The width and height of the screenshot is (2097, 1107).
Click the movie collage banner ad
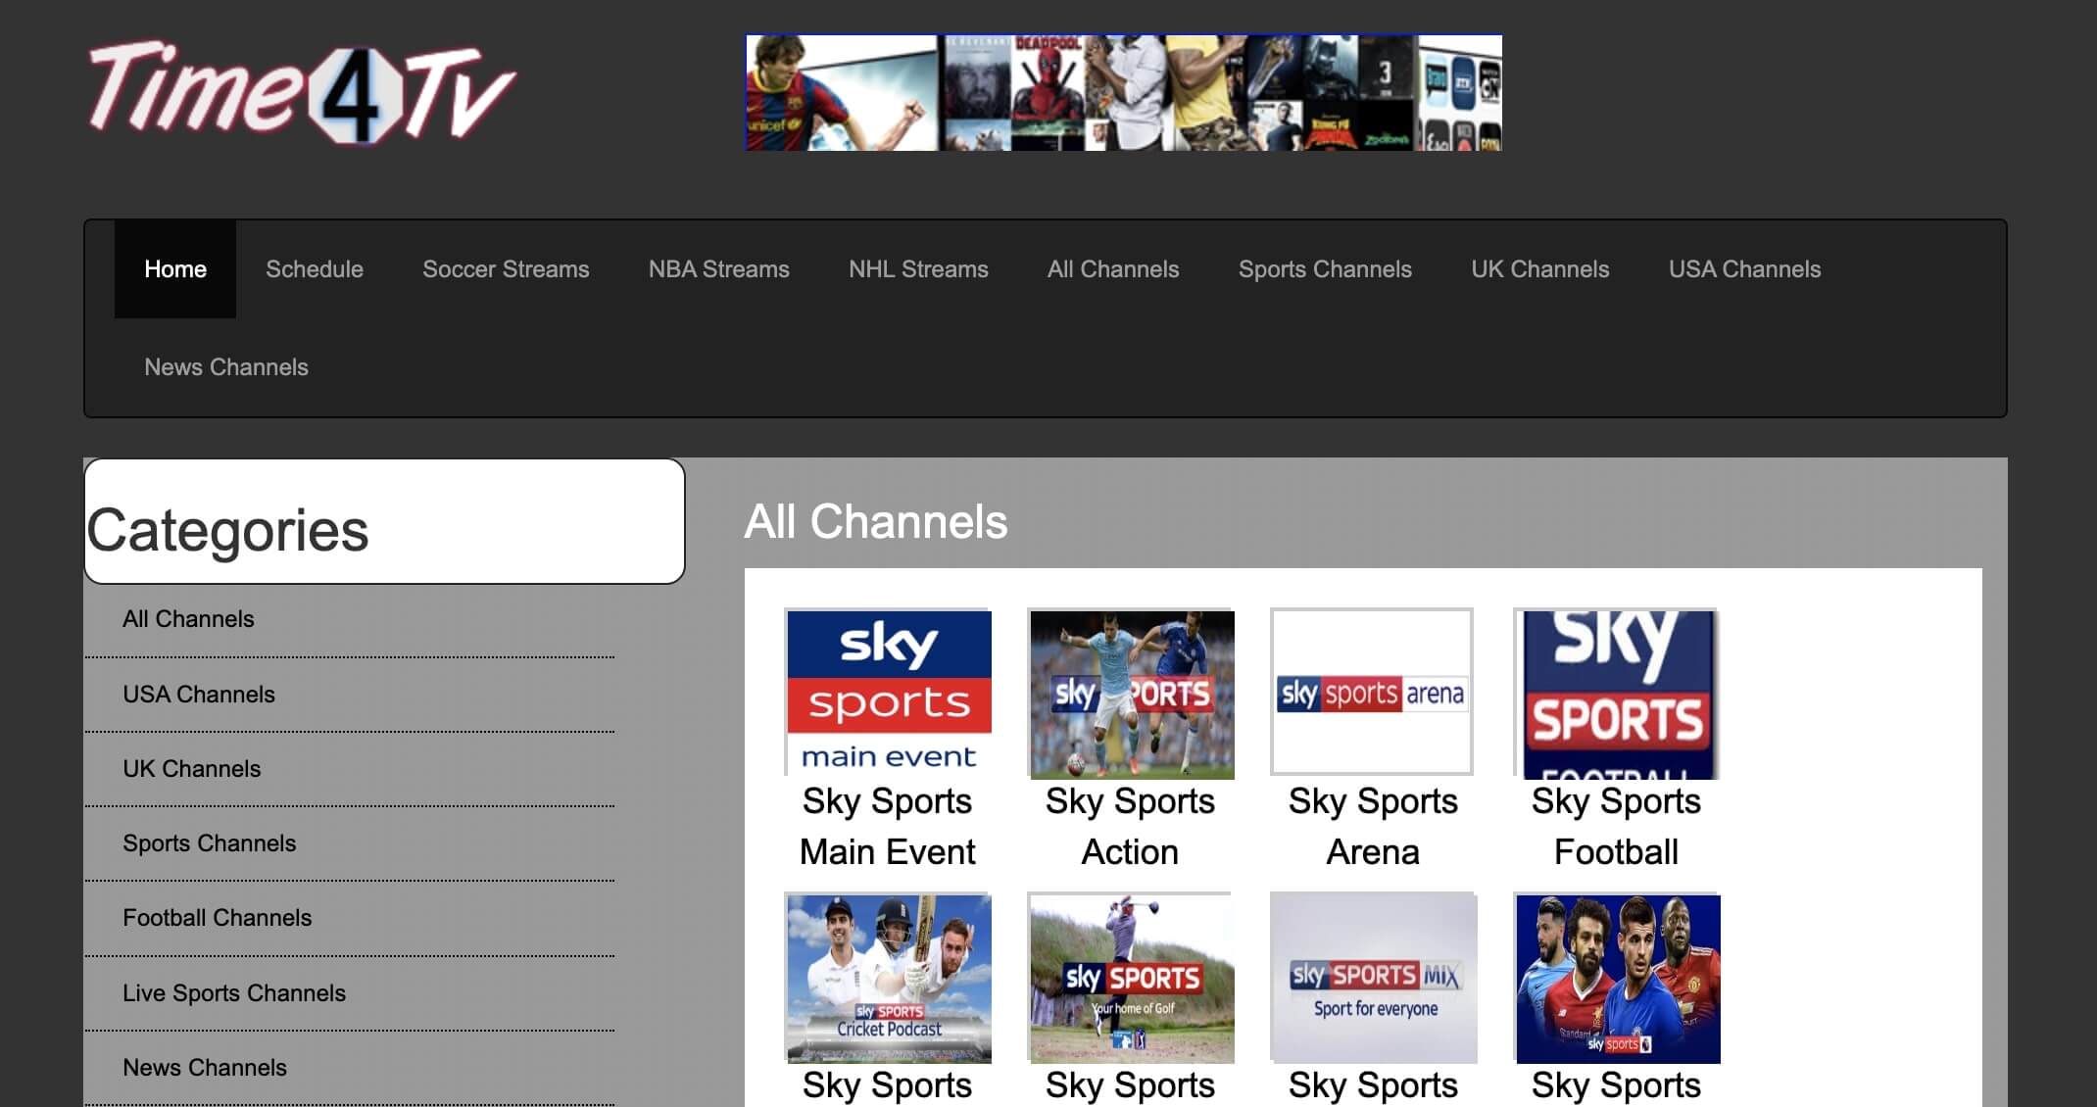(x=1123, y=92)
